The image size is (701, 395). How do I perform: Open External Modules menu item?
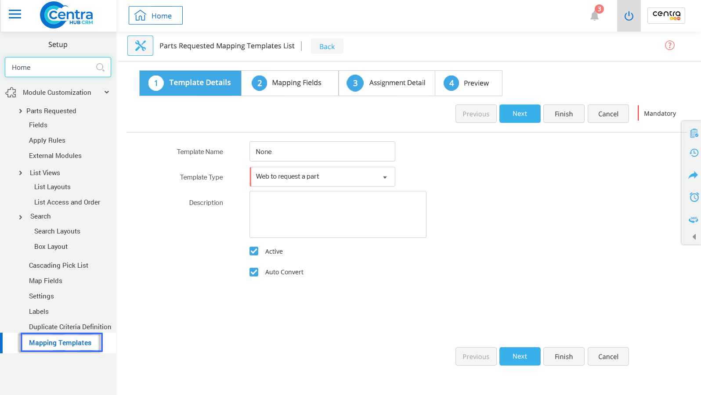coord(55,156)
